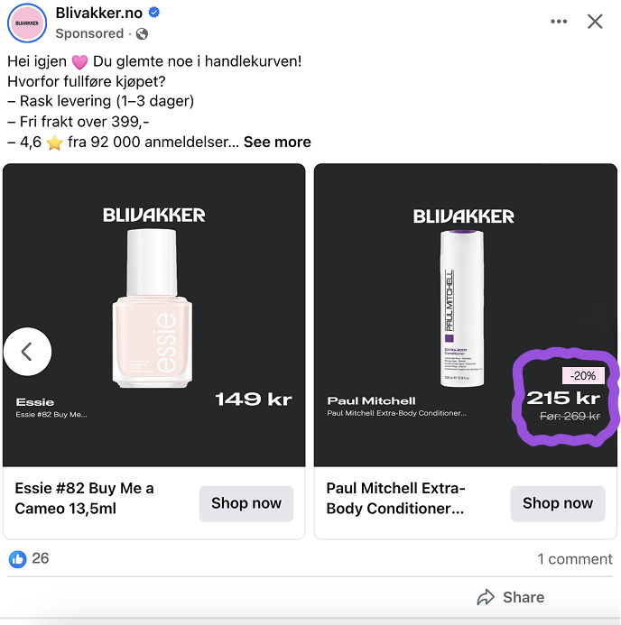Viewport: 621px width, 625px height.
Task: Click the verified badge next to Blivakker.no
Action: click(154, 13)
